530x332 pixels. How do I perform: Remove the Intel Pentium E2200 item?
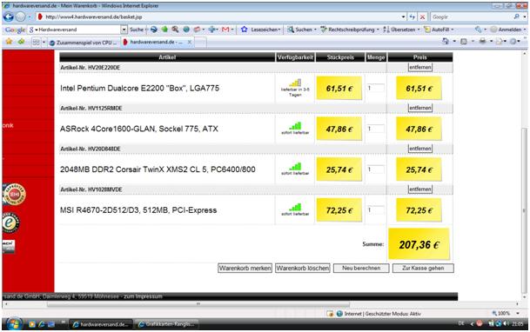pos(420,67)
